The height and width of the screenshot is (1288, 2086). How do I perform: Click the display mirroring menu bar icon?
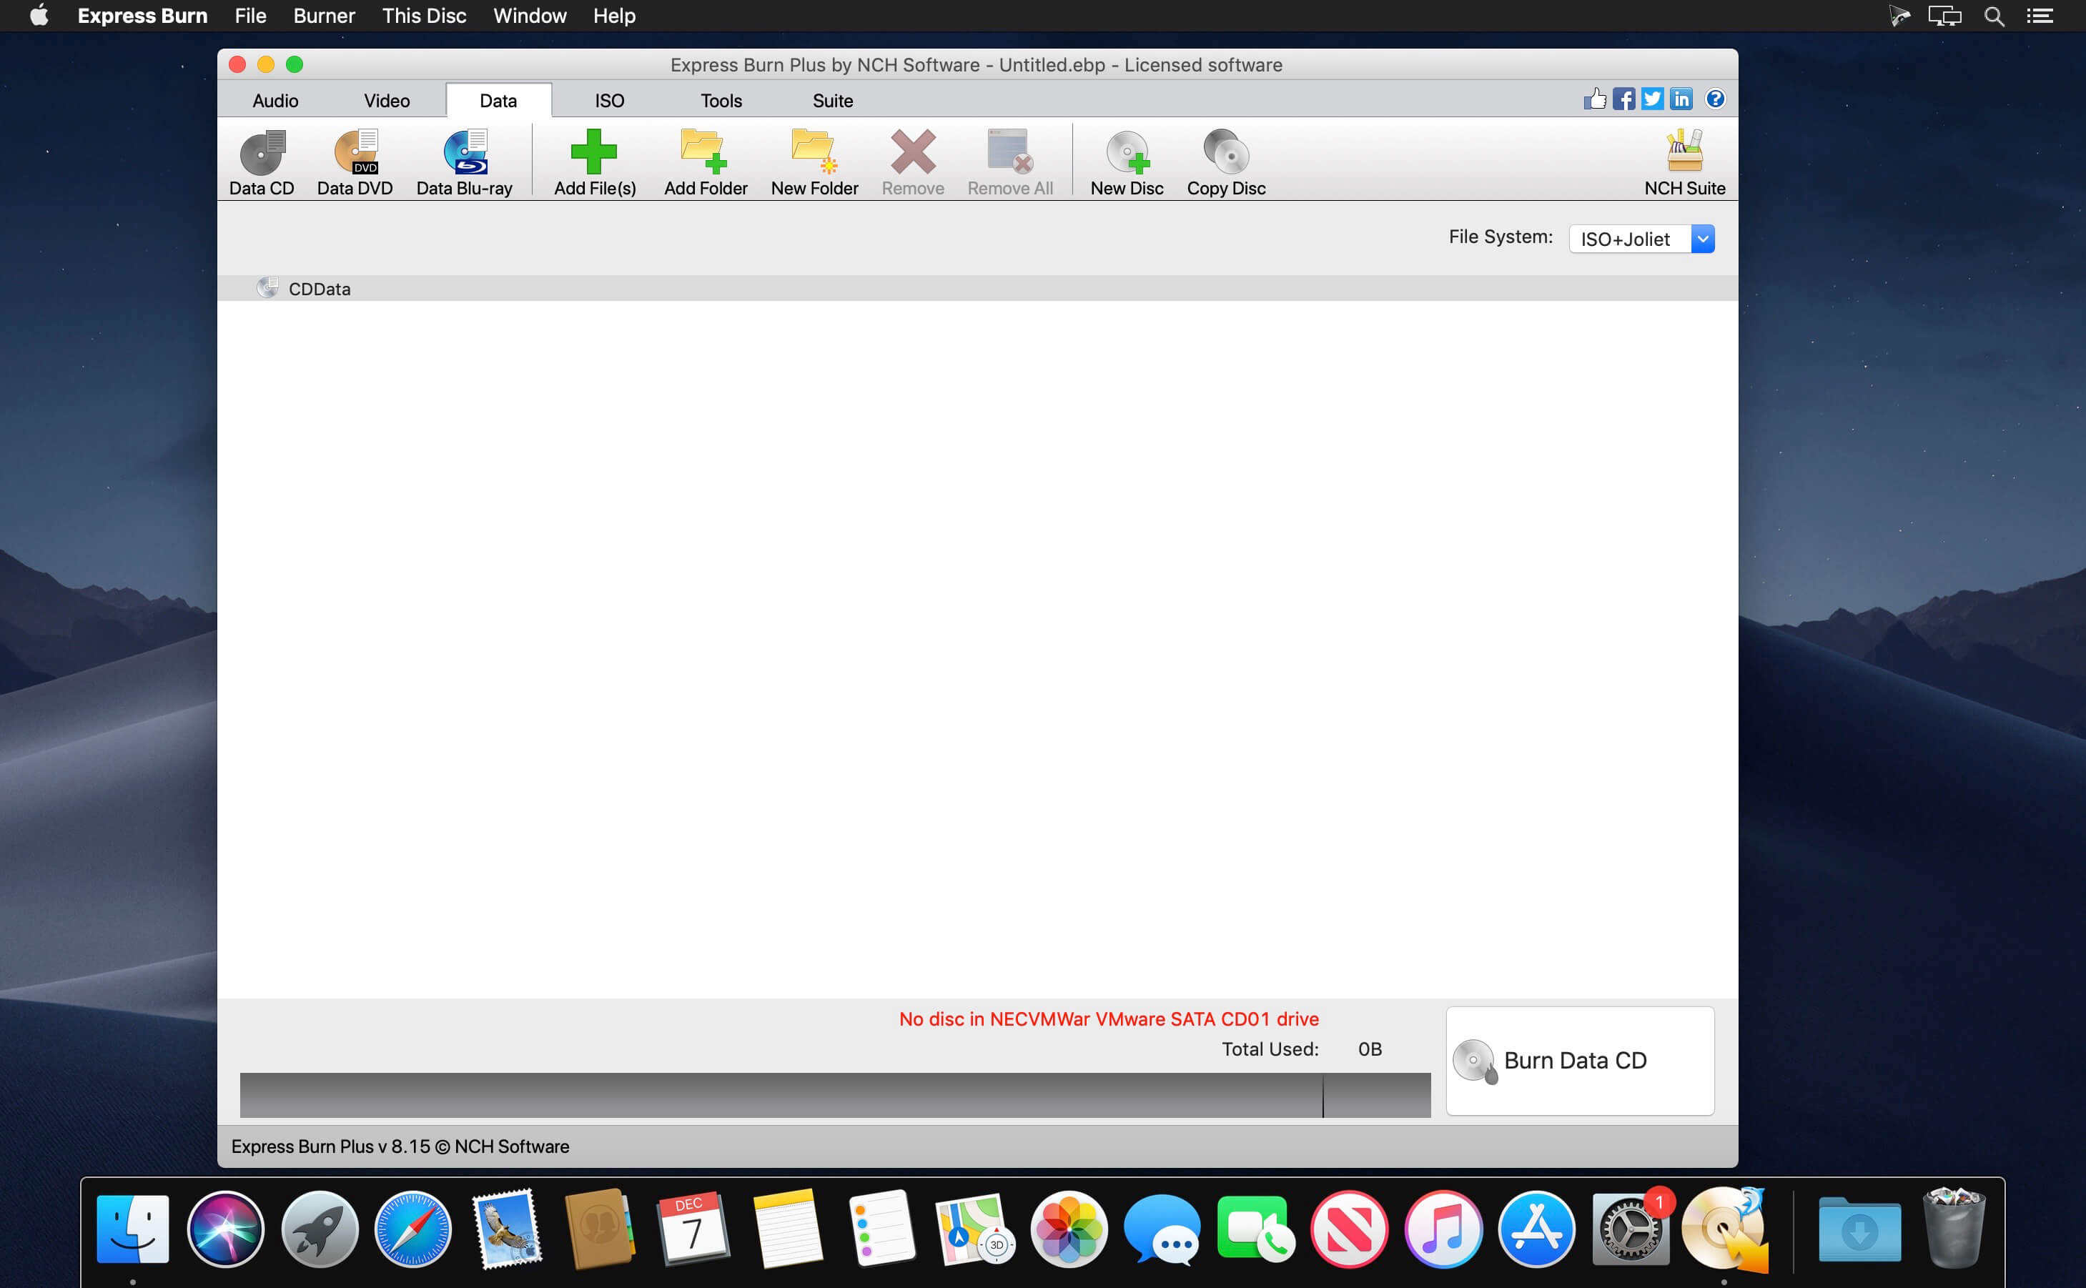tap(1944, 16)
